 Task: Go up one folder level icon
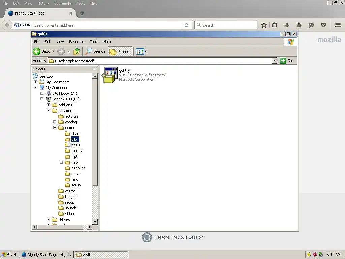pyautogui.click(x=76, y=51)
